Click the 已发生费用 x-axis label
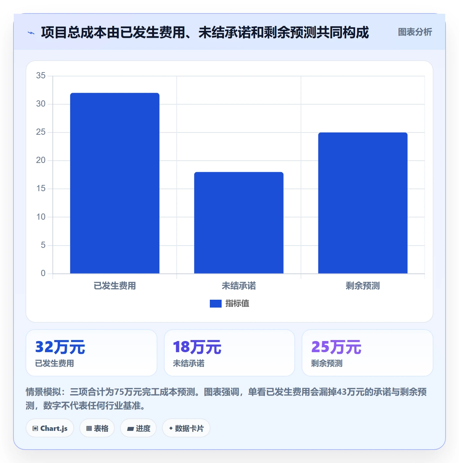 115,286
